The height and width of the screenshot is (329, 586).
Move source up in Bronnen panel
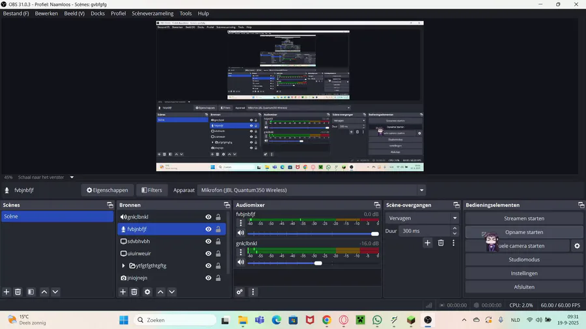point(160,292)
